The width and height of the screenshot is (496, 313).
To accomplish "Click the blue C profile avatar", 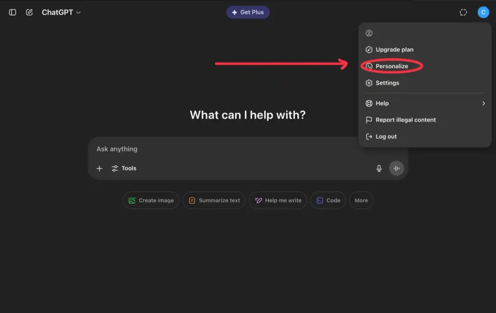I will pos(483,12).
